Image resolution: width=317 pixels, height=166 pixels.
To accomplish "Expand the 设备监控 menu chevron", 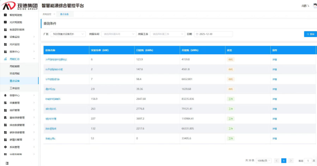I will tap(34, 37).
